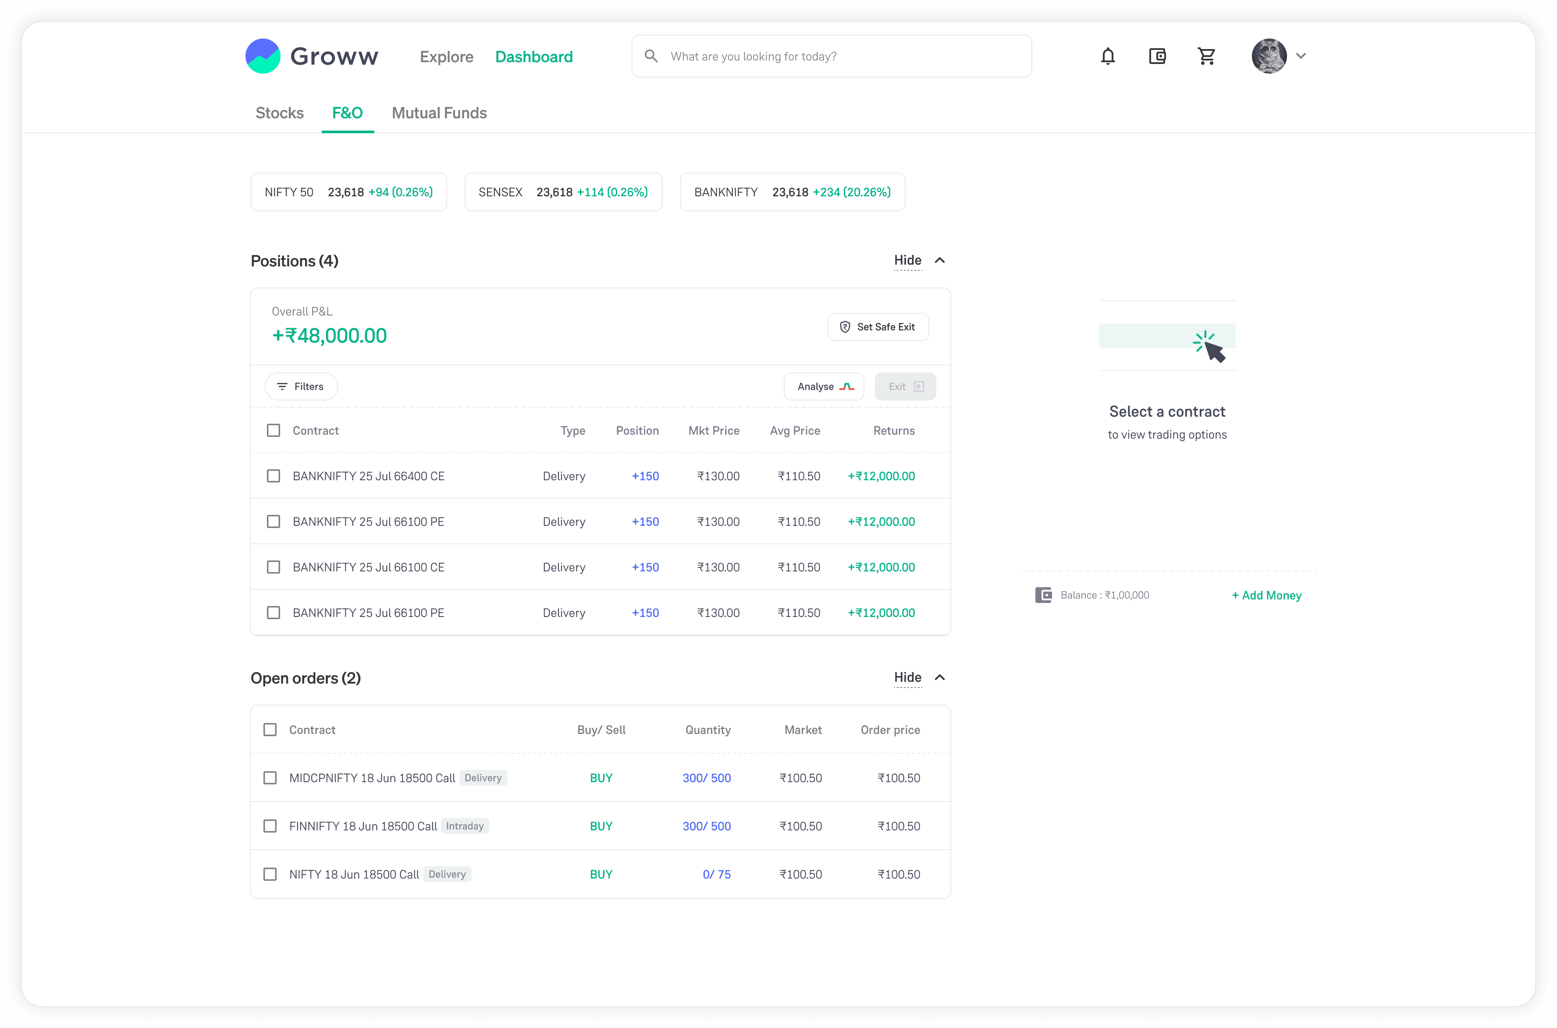Expand the profile dropdown chevron

(x=1301, y=57)
